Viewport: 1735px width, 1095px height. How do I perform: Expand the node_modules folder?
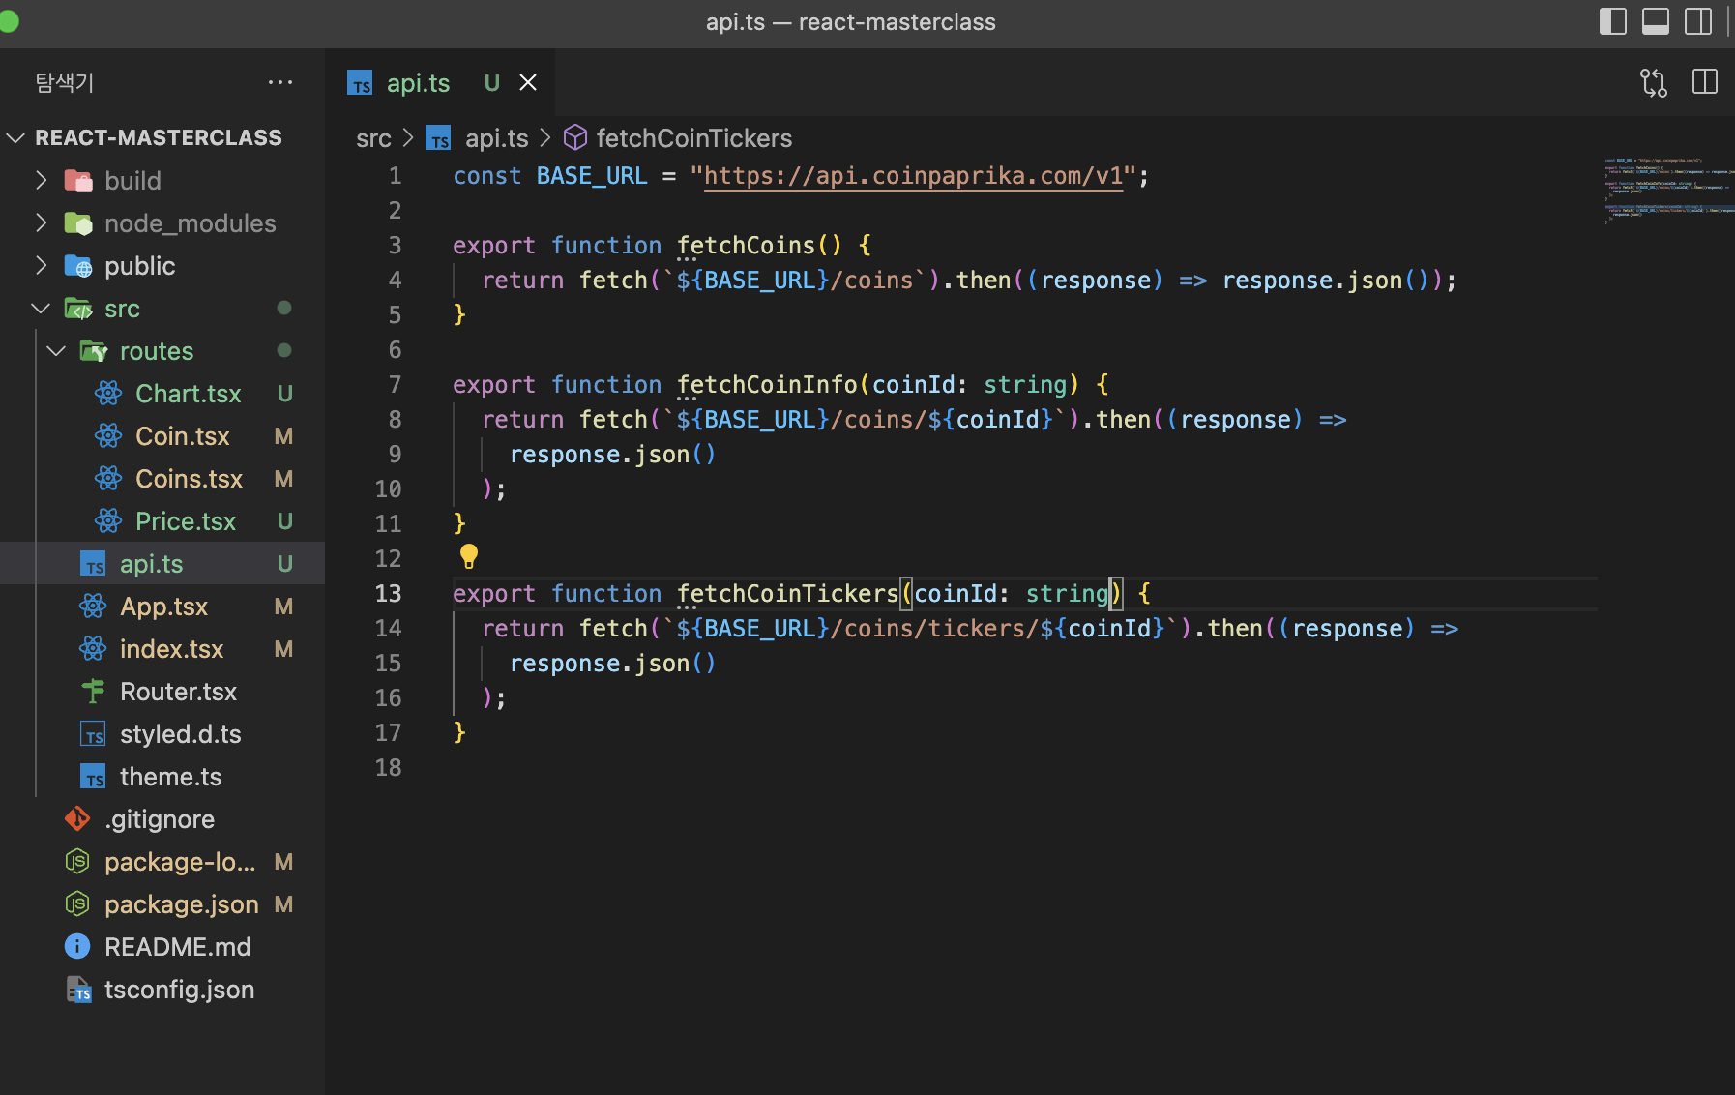point(41,222)
